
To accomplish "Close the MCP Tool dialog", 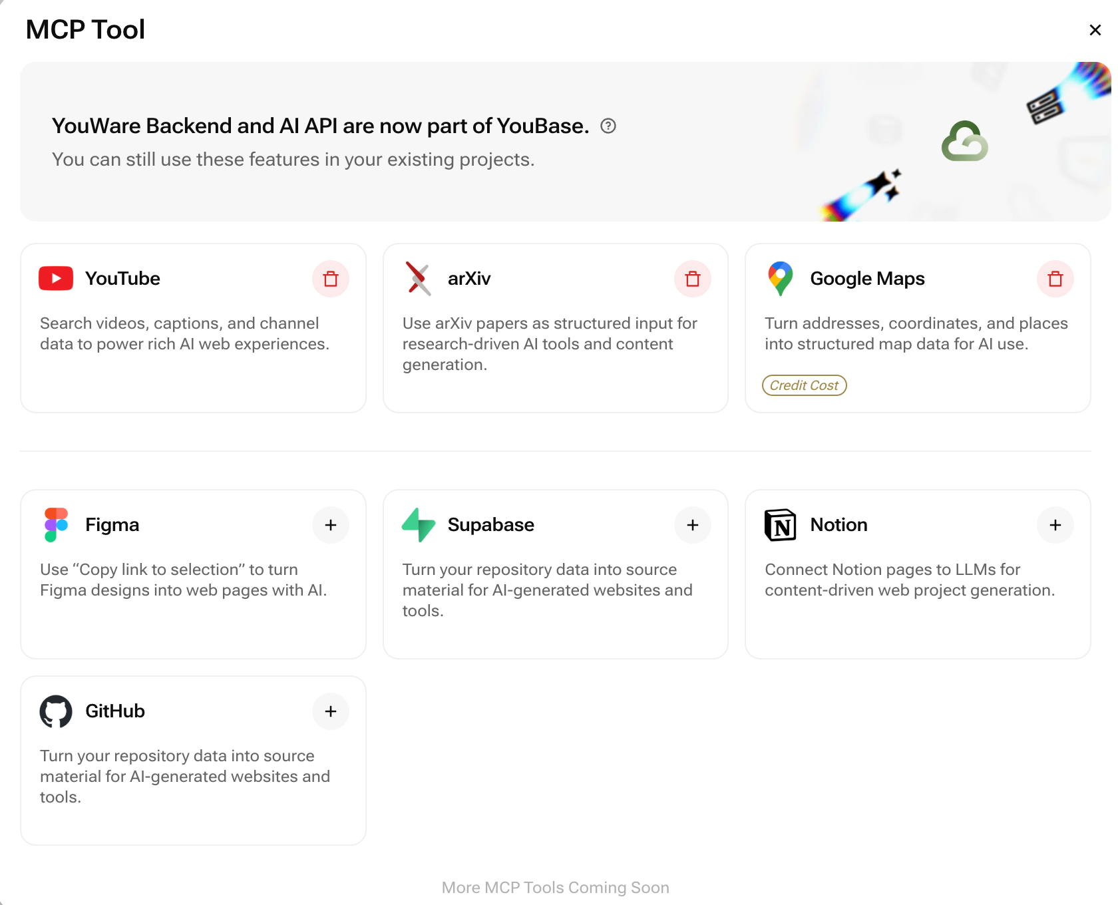I will click(x=1095, y=30).
